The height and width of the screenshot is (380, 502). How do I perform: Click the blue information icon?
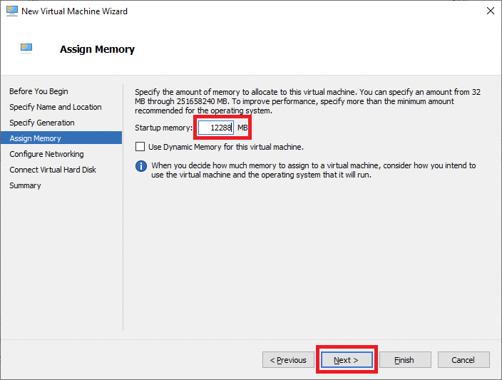(x=140, y=165)
